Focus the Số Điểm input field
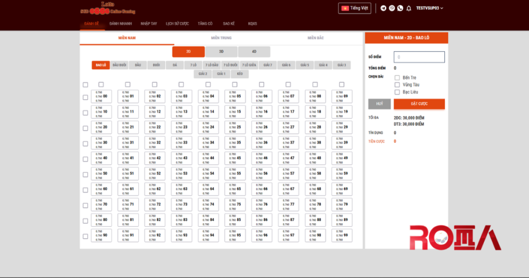Screen dimensions: 529x278 tap(419, 57)
